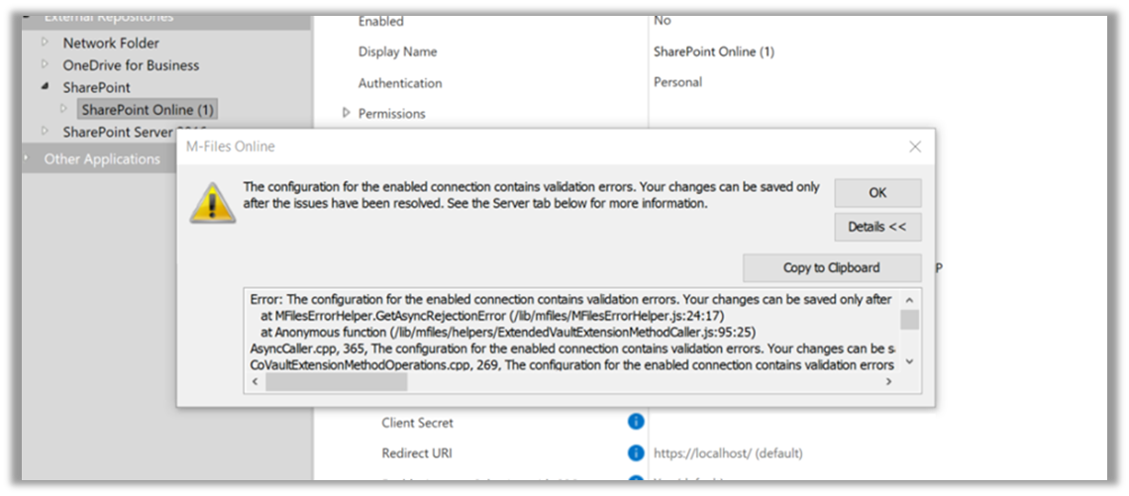Click the validation errors message text
The width and height of the screenshot is (1129, 496).
(x=532, y=195)
